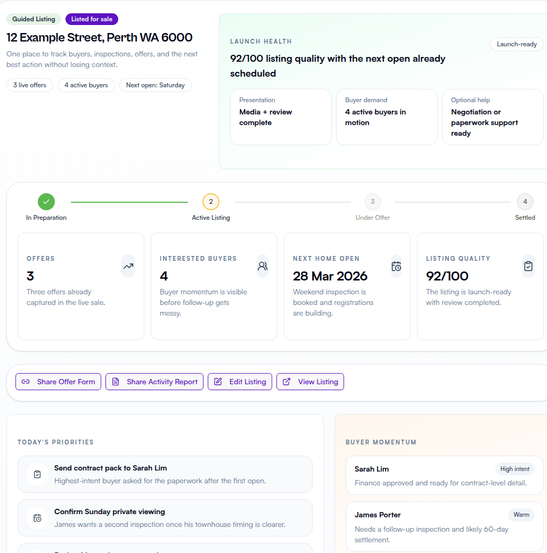This screenshot has height=553, width=547.
Task: Select the Active Listing stage circle
Action: pyautogui.click(x=210, y=202)
